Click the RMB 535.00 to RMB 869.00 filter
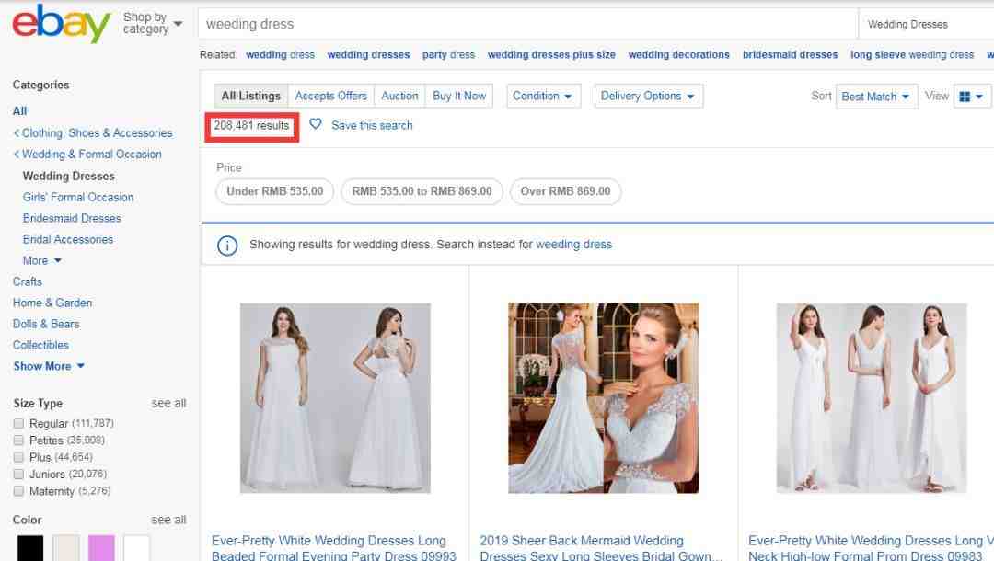The image size is (994, 561). click(x=422, y=191)
